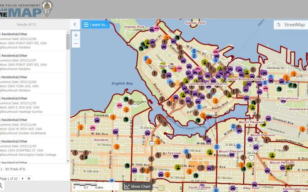This screenshot has width=308, height=192.
Task: Click olive person marker above E Broadway label
Action: [272, 156]
